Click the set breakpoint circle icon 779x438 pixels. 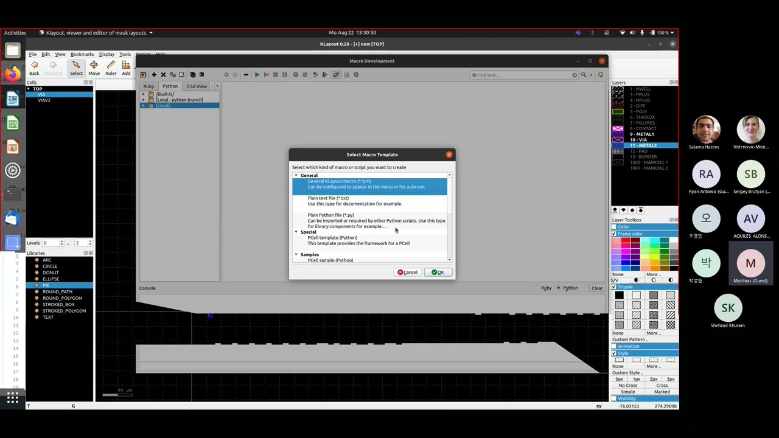point(296,75)
